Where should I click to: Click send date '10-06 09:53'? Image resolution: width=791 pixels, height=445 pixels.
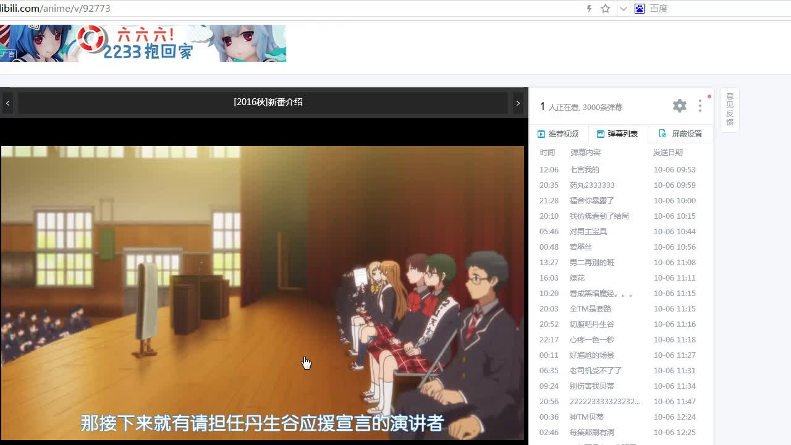(675, 170)
